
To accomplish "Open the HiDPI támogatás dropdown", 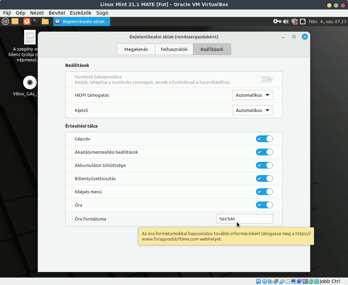I will tap(253, 95).
